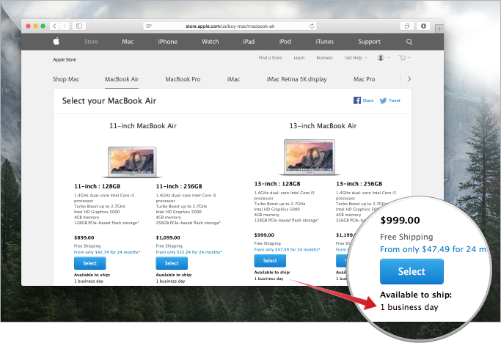Click the 13-inch MacBook Air heading
501x343 pixels.
click(x=323, y=126)
